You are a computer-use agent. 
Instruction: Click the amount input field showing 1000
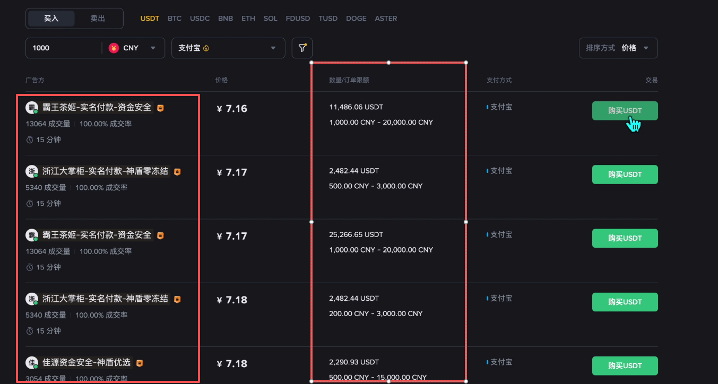click(x=64, y=48)
